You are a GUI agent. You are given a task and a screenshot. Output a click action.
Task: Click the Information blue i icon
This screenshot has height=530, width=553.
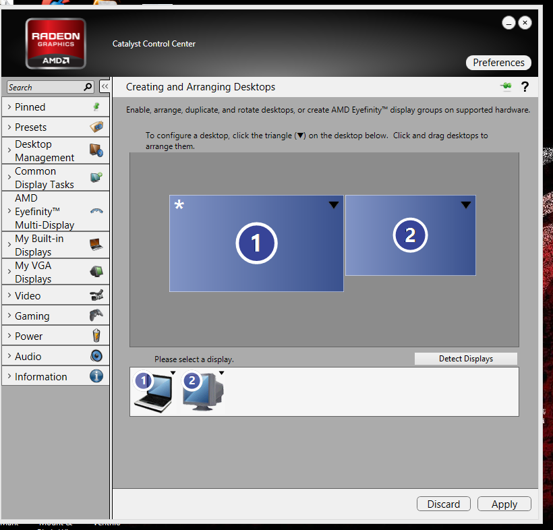96,376
